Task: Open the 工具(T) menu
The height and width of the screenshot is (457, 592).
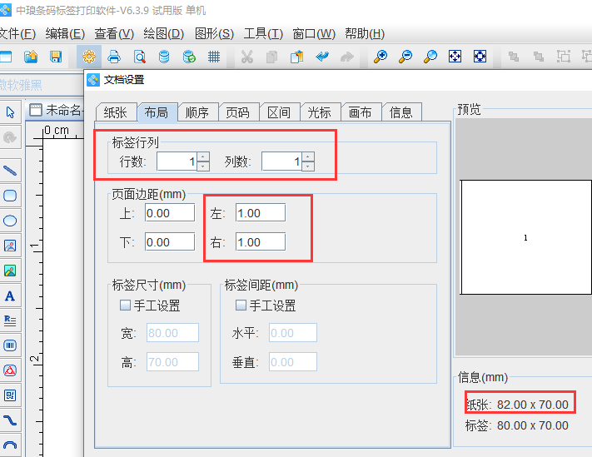Action: pyautogui.click(x=263, y=34)
